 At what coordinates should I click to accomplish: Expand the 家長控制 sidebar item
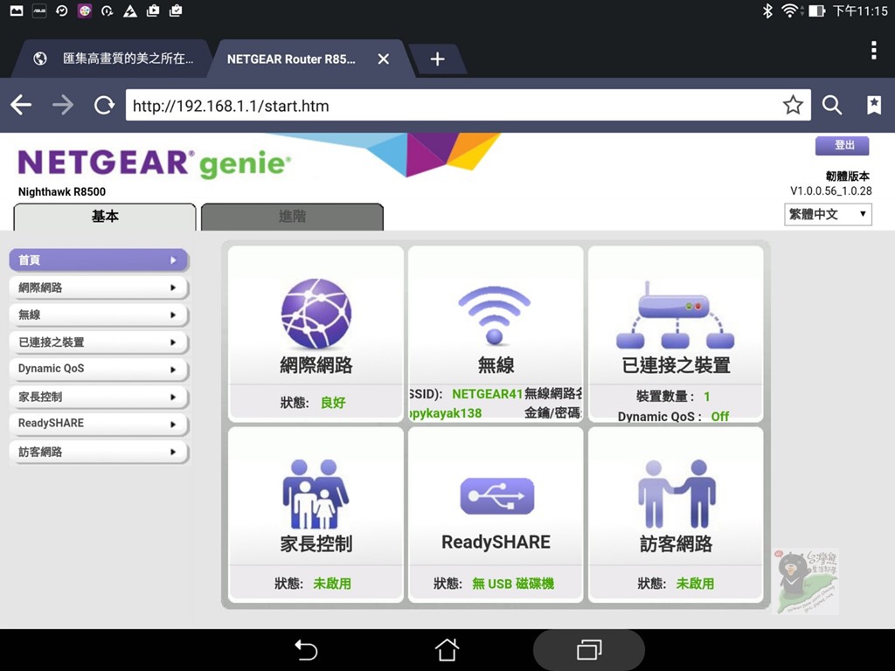(x=98, y=397)
